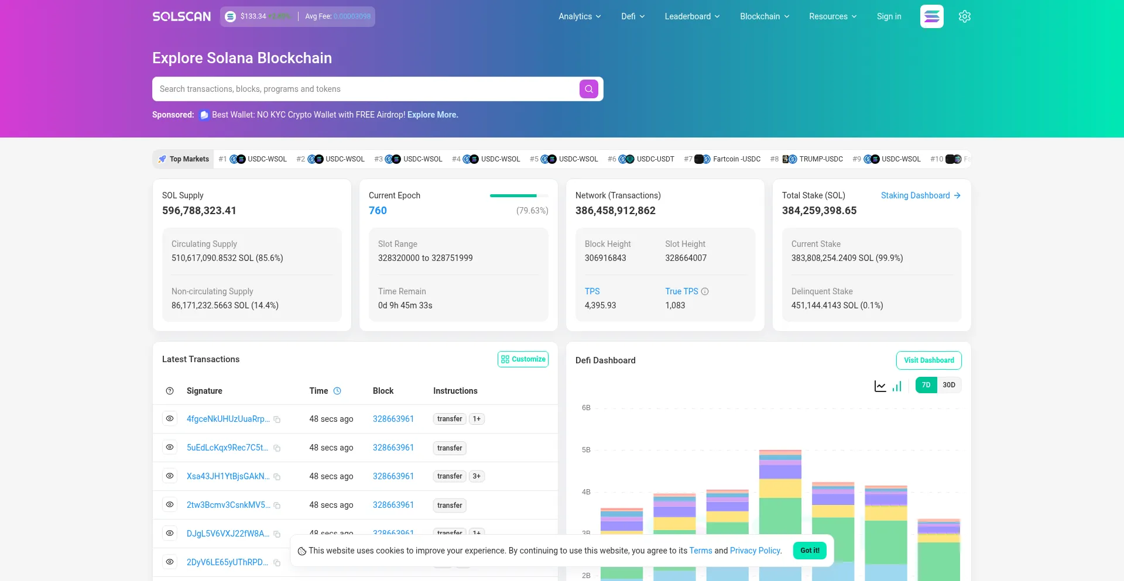1124x581 pixels.
Task: Click the magenta search magnifier button
Action: coord(588,89)
